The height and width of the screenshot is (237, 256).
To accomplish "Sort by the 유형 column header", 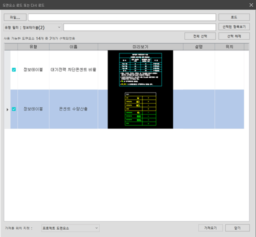I will [x=33, y=47].
